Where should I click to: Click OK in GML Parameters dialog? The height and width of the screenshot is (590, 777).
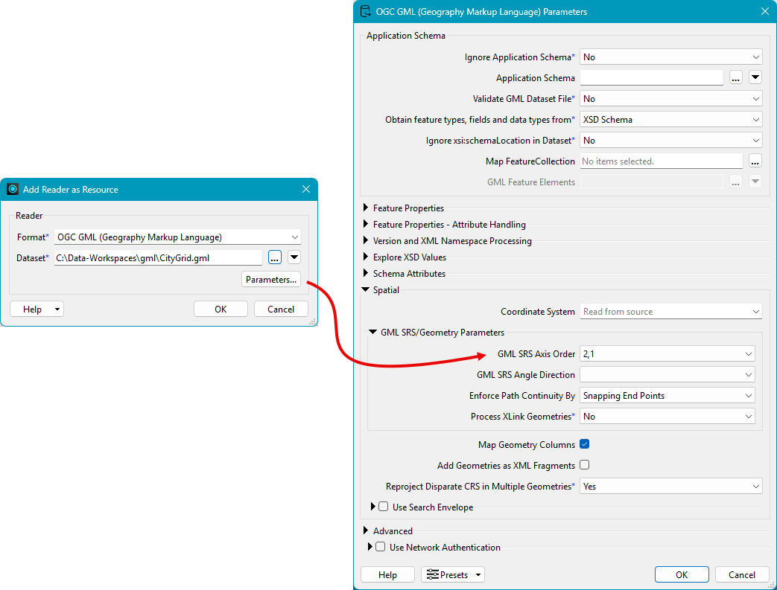[681, 574]
